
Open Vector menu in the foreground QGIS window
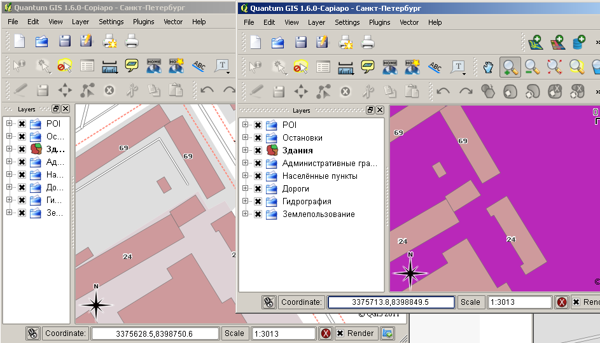tap(409, 22)
